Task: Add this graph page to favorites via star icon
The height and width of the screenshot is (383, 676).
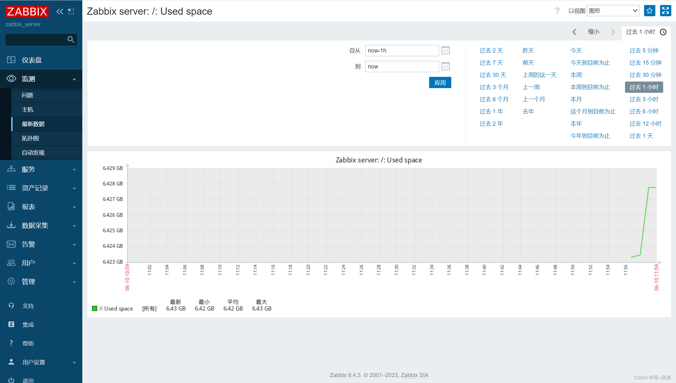Action: [x=649, y=11]
